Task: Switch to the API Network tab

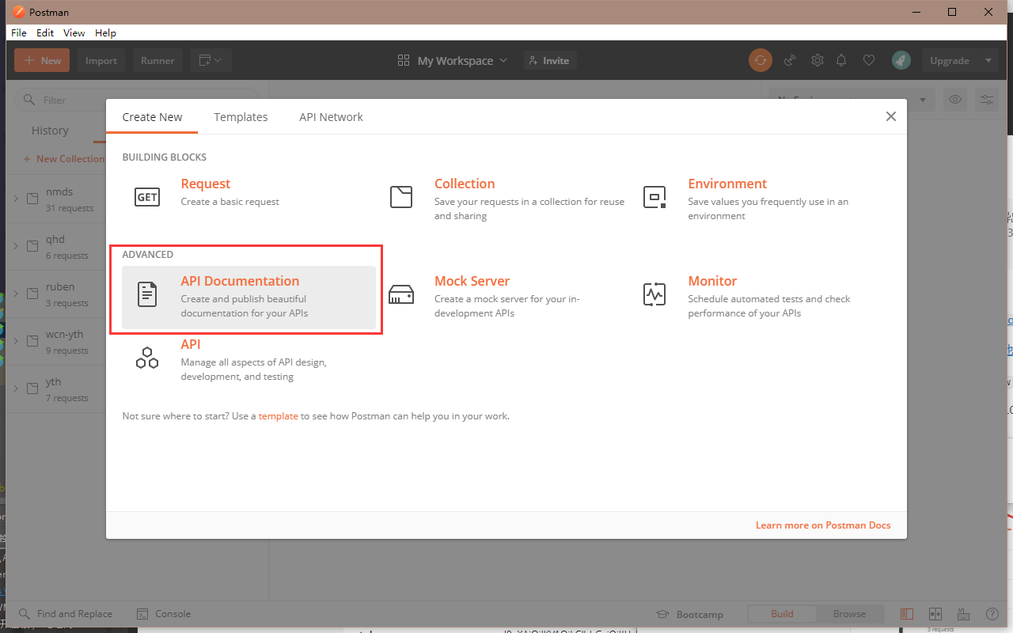Action: coord(331,117)
